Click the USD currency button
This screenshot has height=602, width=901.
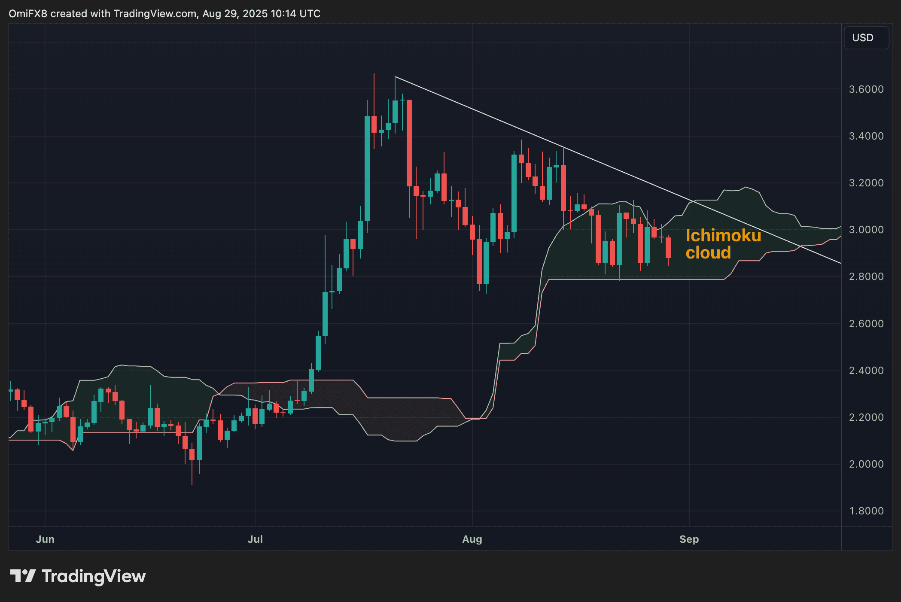pos(866,38)
